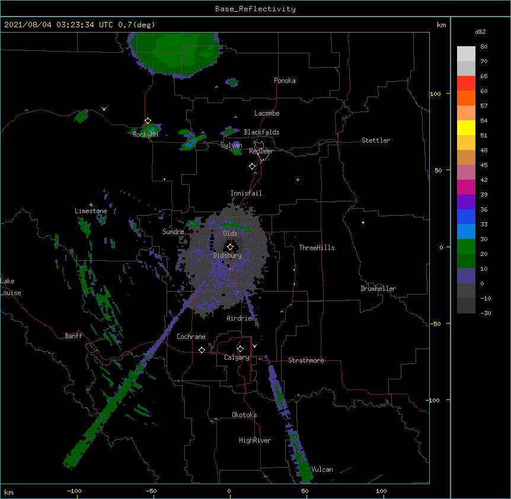This screenshot has width=511, height=499.
Task: Click the -50 tick on the bottom axis
Action: click(151, 491)
